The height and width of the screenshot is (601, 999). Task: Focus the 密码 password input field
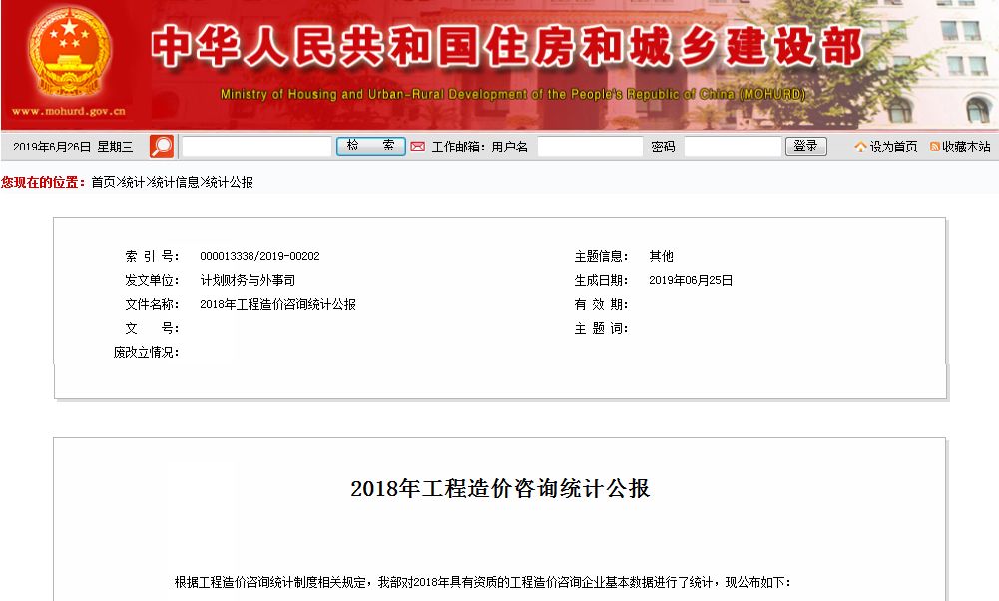pos(733,147)
